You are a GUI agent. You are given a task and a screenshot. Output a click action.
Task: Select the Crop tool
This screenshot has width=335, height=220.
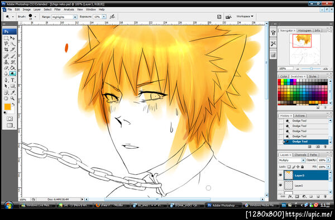[6, 50]
